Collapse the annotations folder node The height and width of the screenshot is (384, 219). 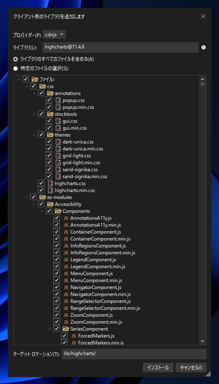click(34, 94)
